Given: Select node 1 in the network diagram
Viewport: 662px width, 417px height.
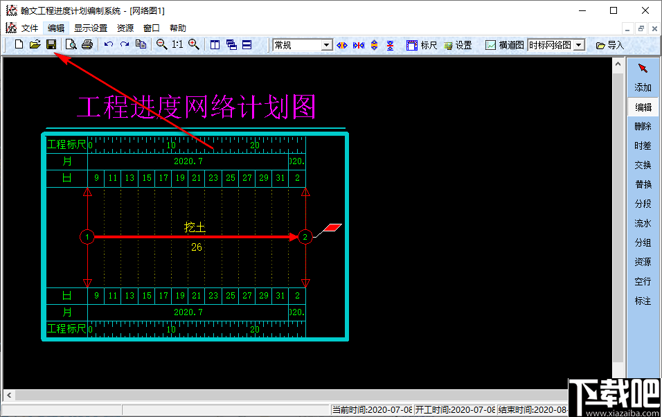Looking at the screenshot, I should point(87,237).
